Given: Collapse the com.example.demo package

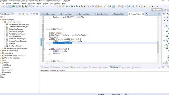Looking at the screenshot, I should pos(3,22).
